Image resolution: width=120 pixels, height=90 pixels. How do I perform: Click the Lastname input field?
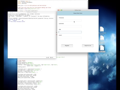click(x=70, y=26)
